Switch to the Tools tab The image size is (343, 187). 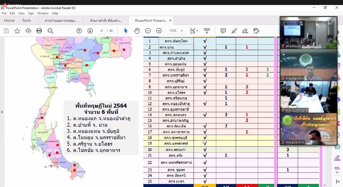(26, 21)
